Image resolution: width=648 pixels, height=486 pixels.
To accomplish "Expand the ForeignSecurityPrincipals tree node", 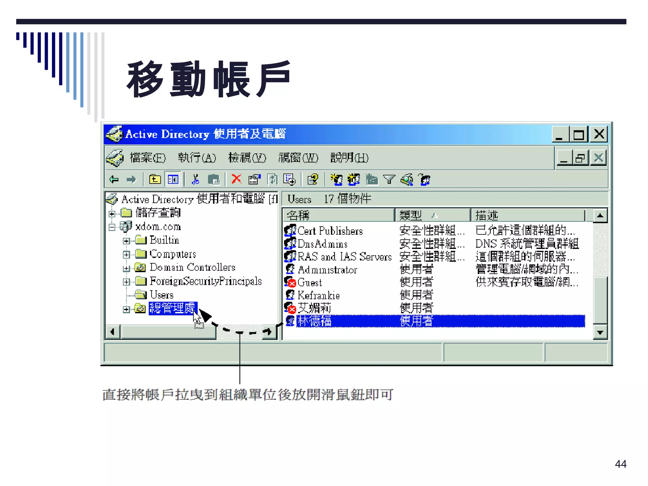I will (126, 282).
